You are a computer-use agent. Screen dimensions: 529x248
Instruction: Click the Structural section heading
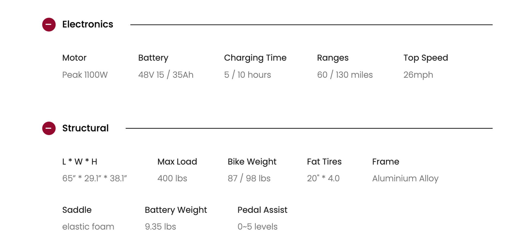[x=85, y=128]
